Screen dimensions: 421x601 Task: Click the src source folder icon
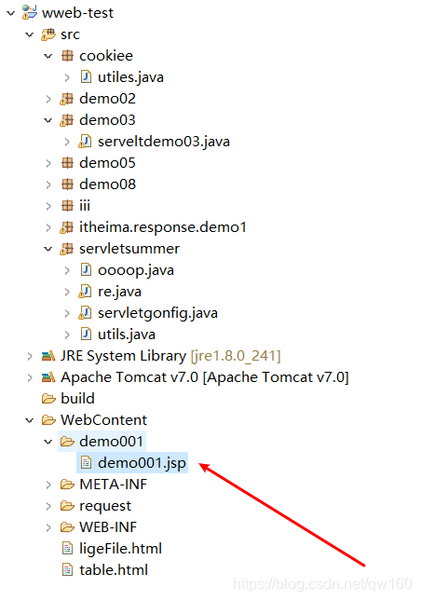click(48, 34)
